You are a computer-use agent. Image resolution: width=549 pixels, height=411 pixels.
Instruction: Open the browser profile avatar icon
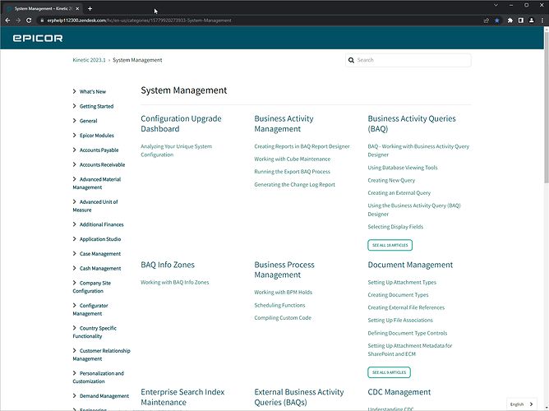(532, 21)
